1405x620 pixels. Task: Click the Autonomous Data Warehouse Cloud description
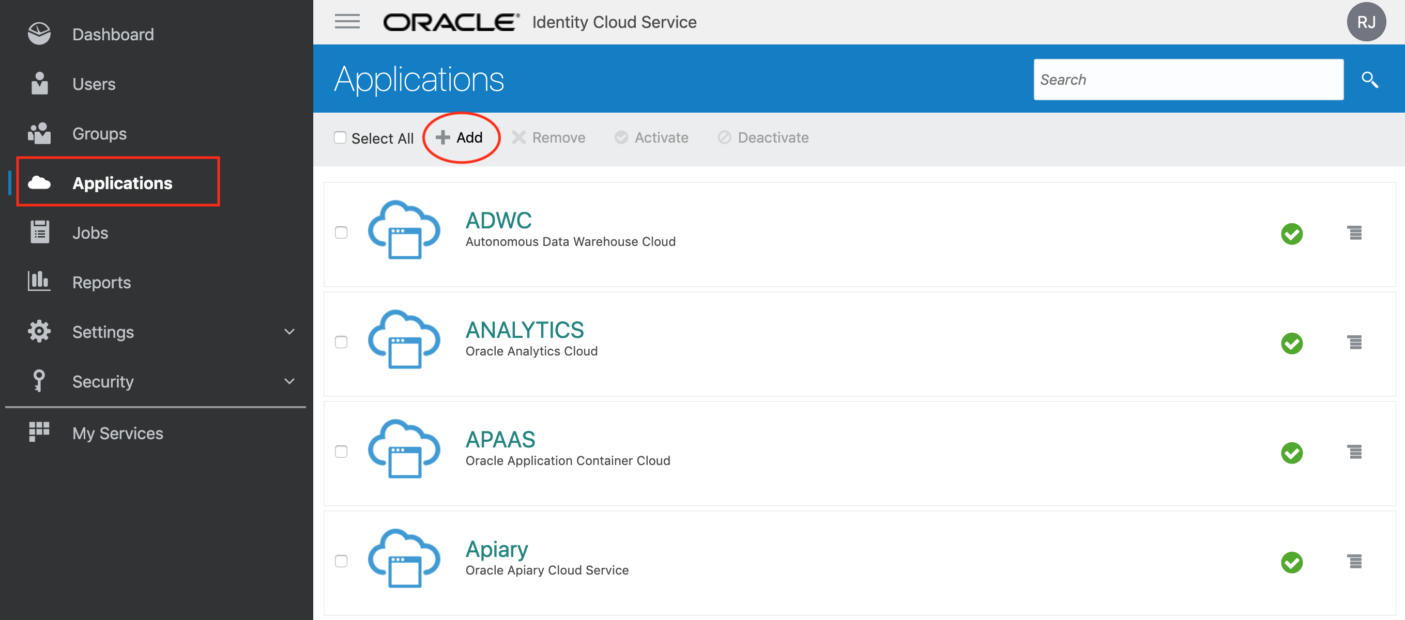pos(571,242)
